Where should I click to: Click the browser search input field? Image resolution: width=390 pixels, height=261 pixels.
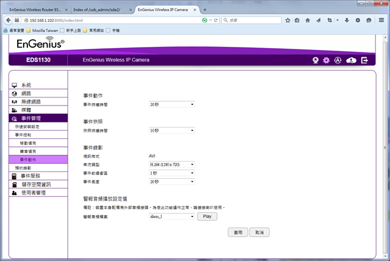tap(251, 20)
